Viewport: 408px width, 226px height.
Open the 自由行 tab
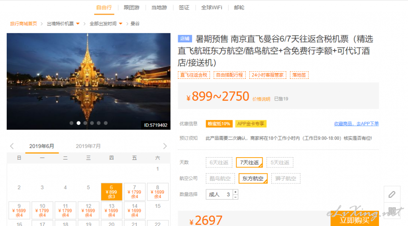coord(104,8)
